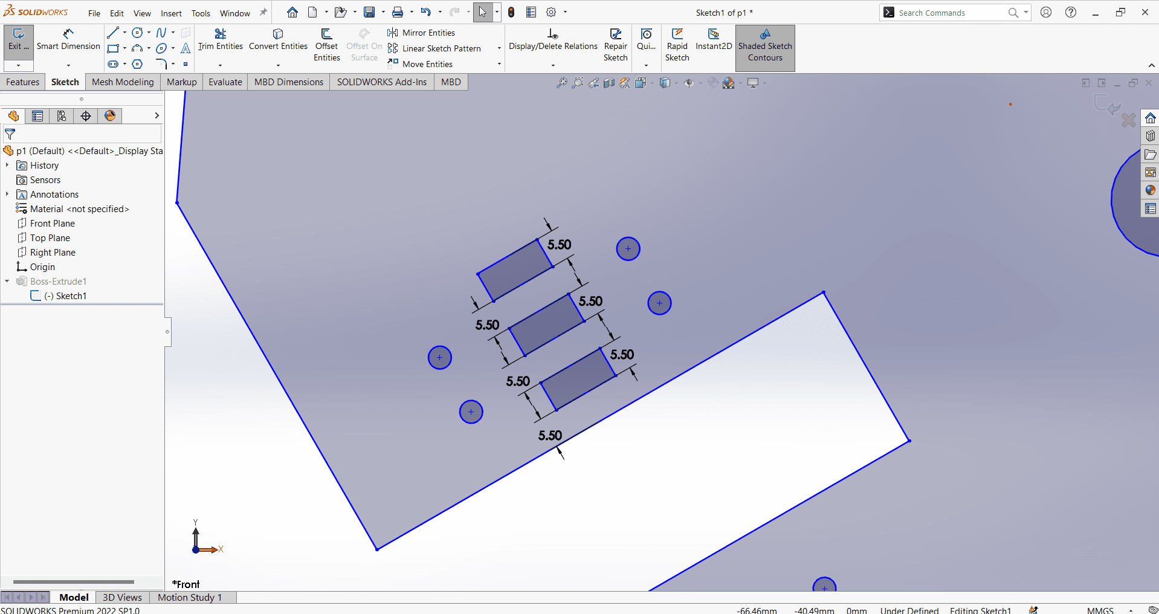Select the Polygon sketch tool
This screenshot has height=614, width=1159.
tap(137, 64)
